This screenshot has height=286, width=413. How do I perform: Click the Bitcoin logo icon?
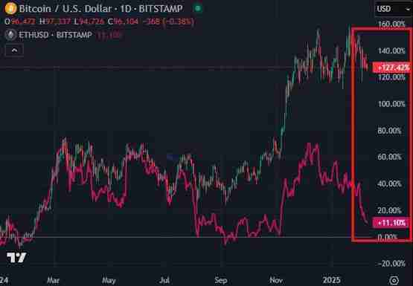point(10,8)
